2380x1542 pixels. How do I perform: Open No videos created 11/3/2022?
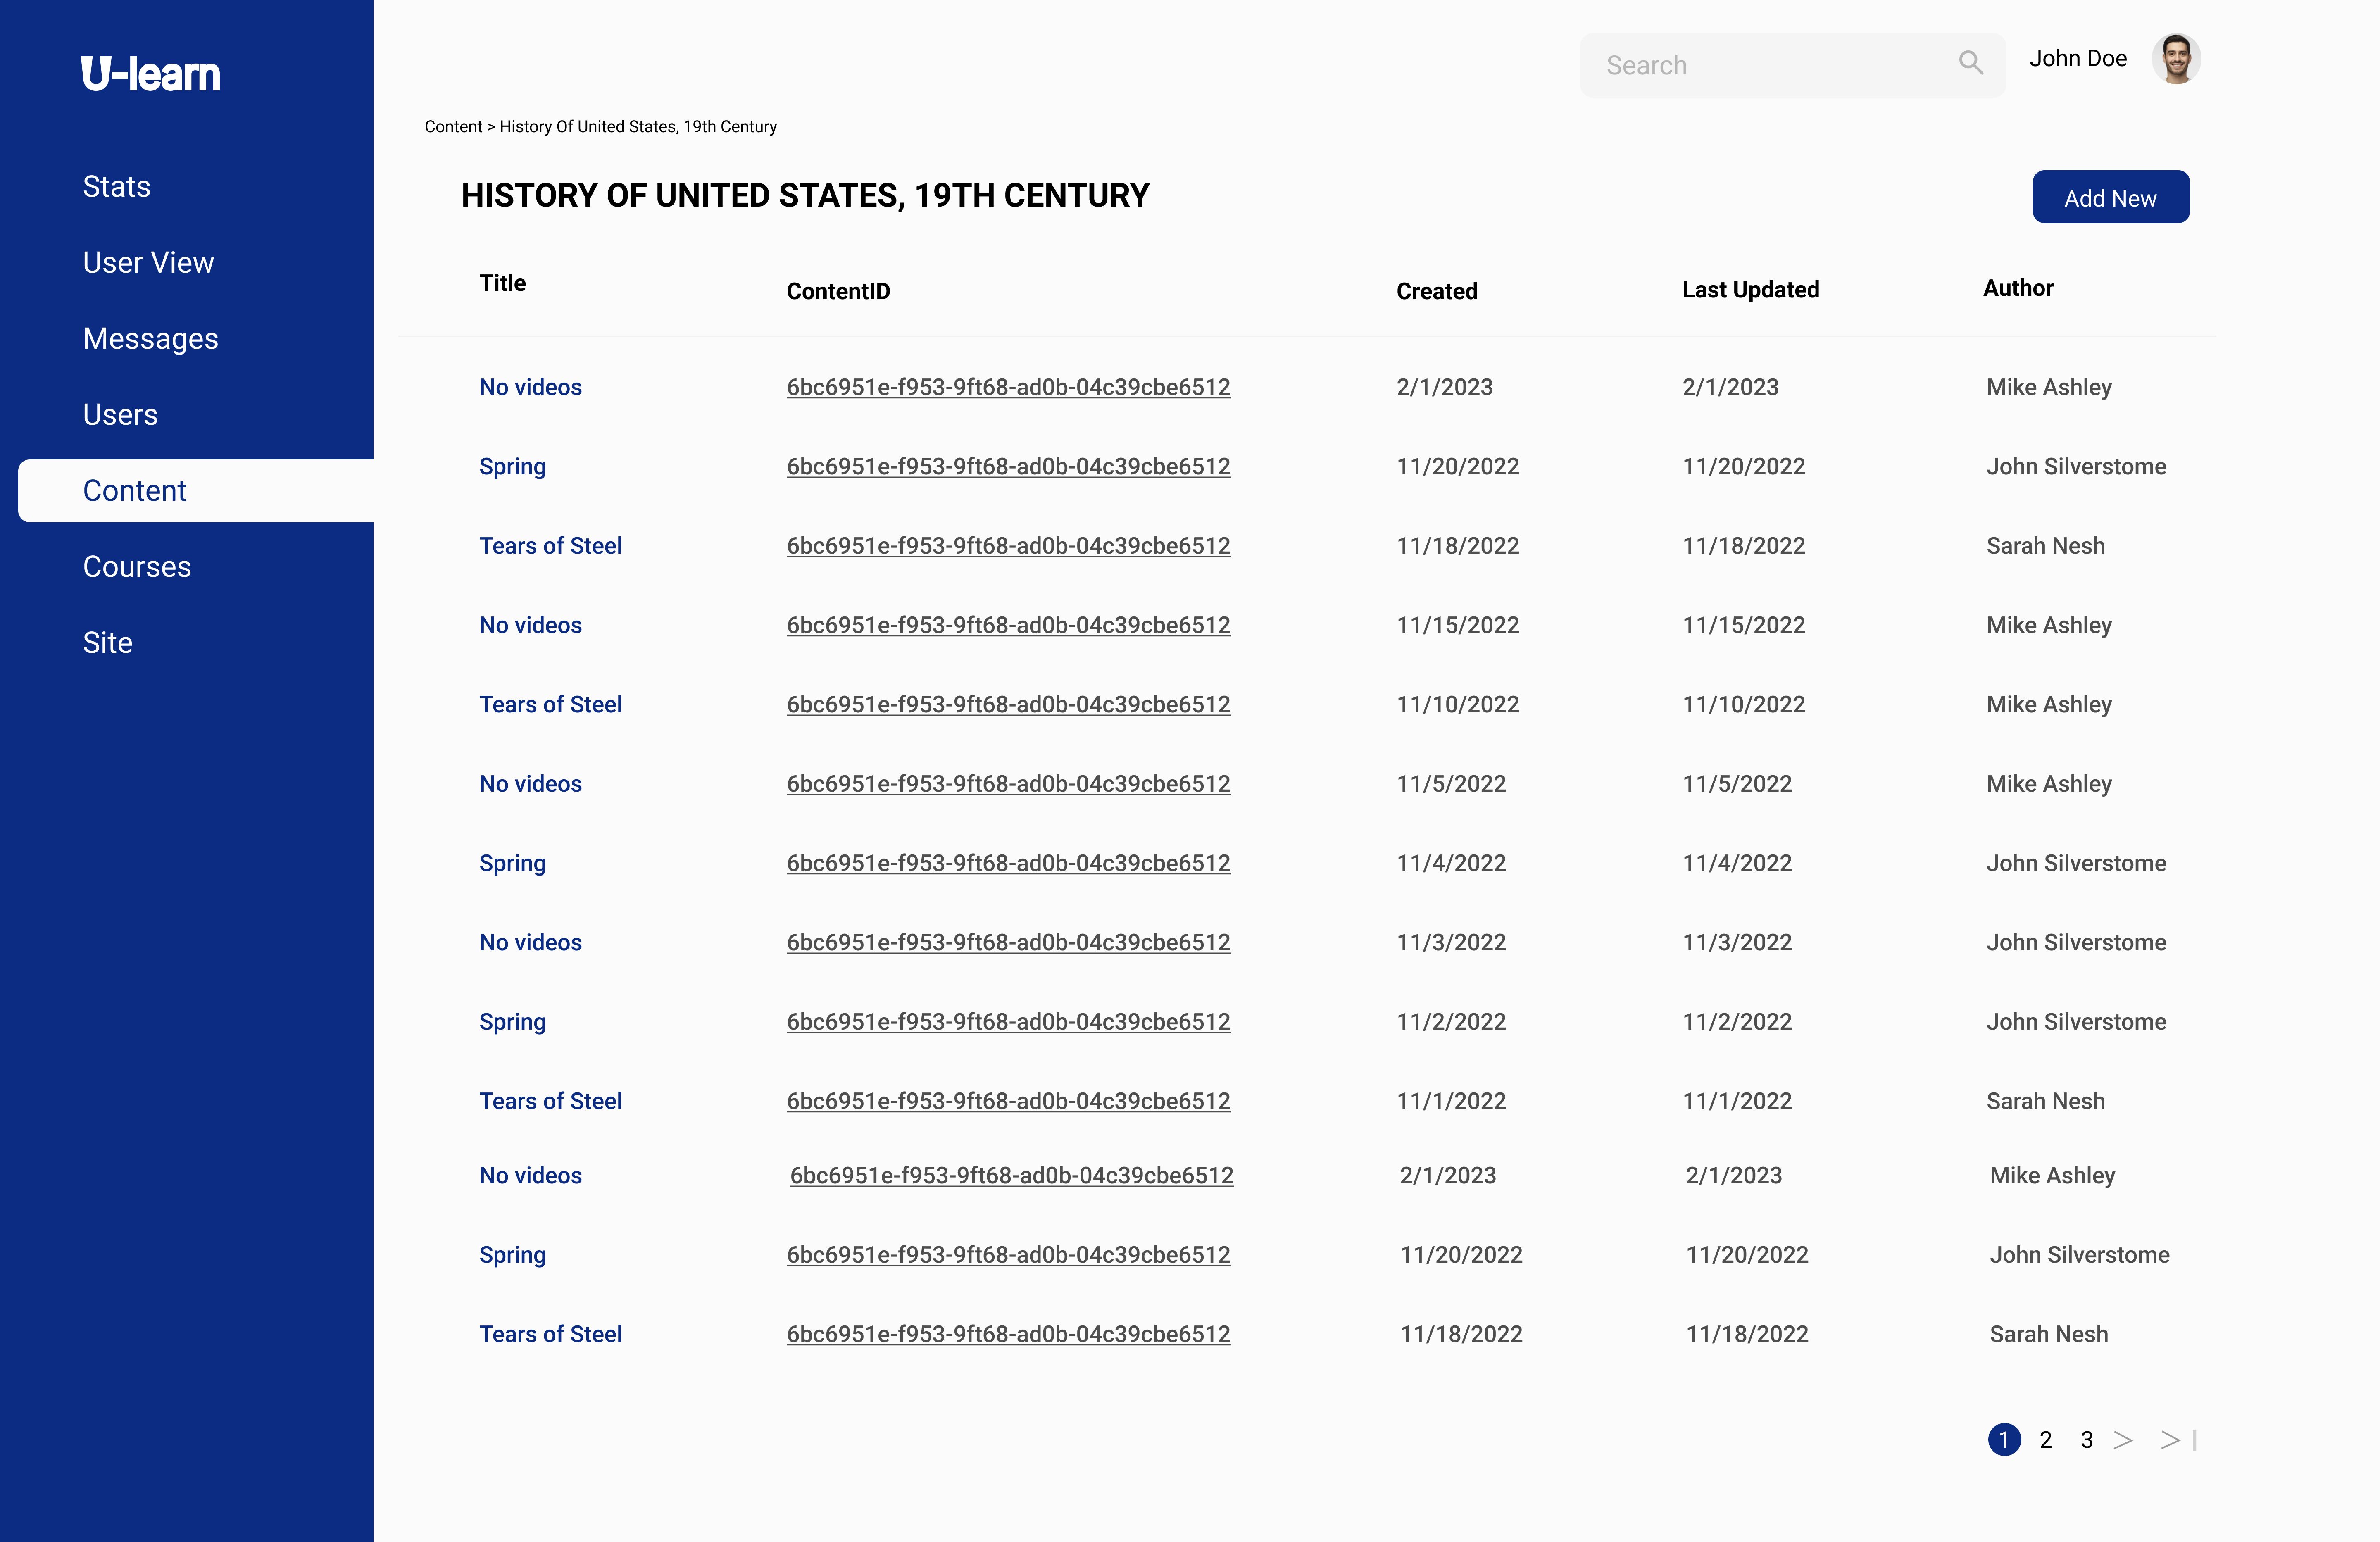click(530, 943)
